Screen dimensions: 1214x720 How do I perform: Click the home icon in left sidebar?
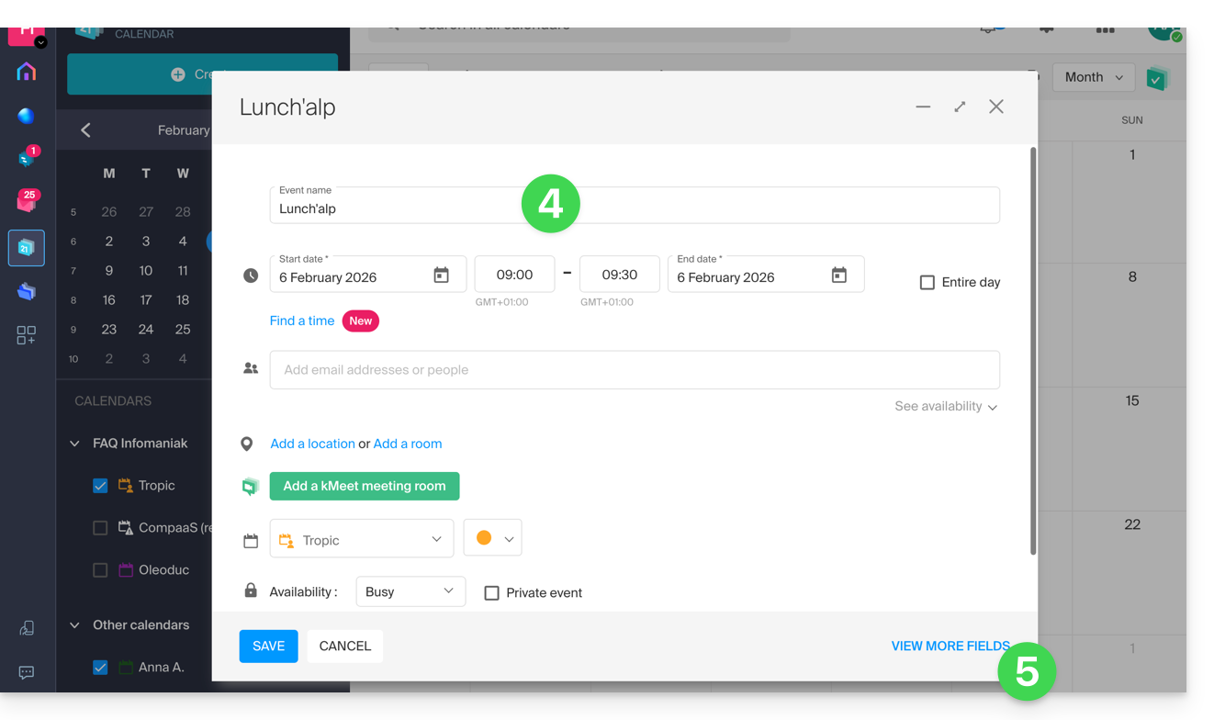click(27, 72)
